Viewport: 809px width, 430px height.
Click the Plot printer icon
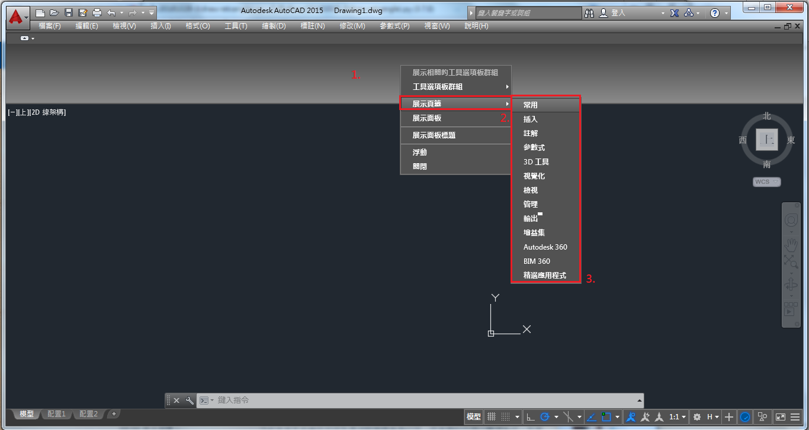pos(97,12)
